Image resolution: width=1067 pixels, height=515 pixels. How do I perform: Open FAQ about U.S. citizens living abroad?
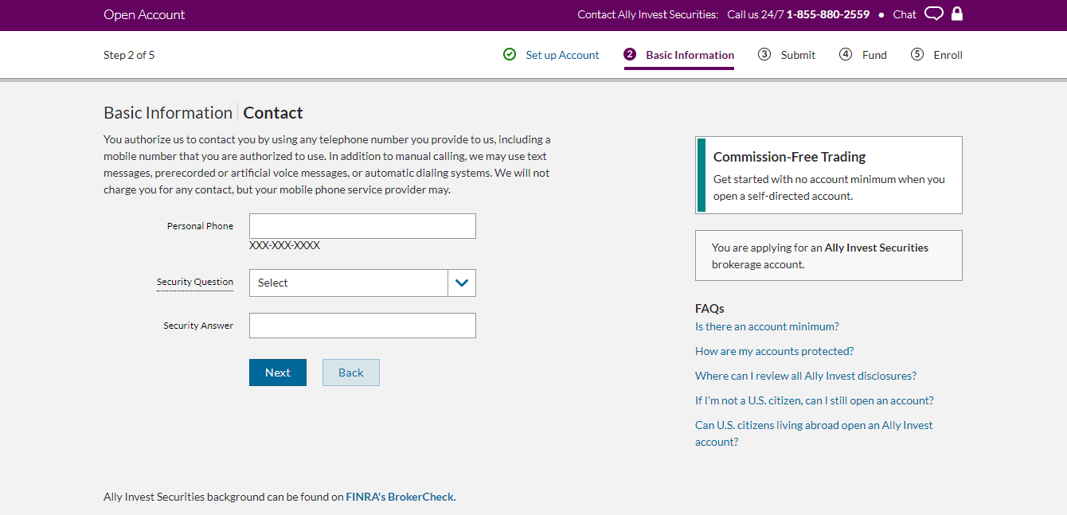click(x=814, y=433)
